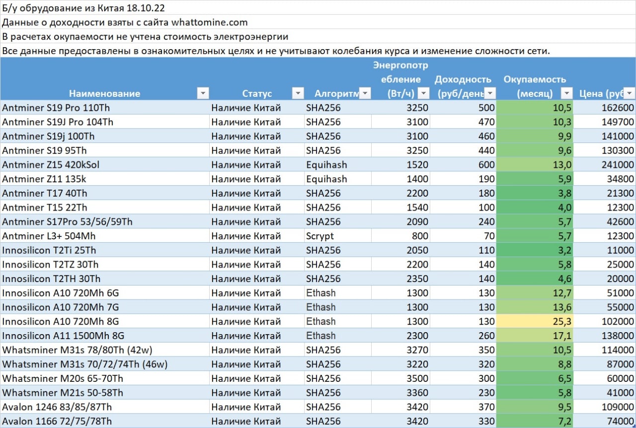Click the 'Innosilicon T2TZ 30Th' cell
Image resolution: width=636 pixels, height=428 pixels.
104,265
